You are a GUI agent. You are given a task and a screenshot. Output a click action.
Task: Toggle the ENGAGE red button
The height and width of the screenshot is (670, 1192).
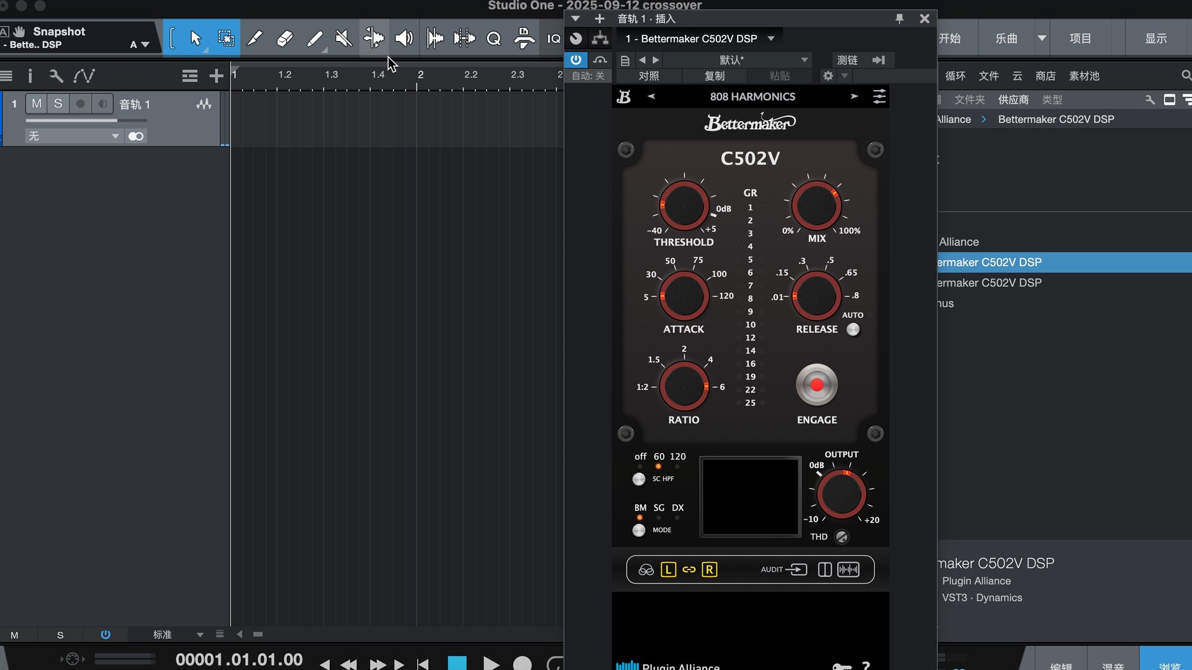pyautogui.click(x=817, y=385)
